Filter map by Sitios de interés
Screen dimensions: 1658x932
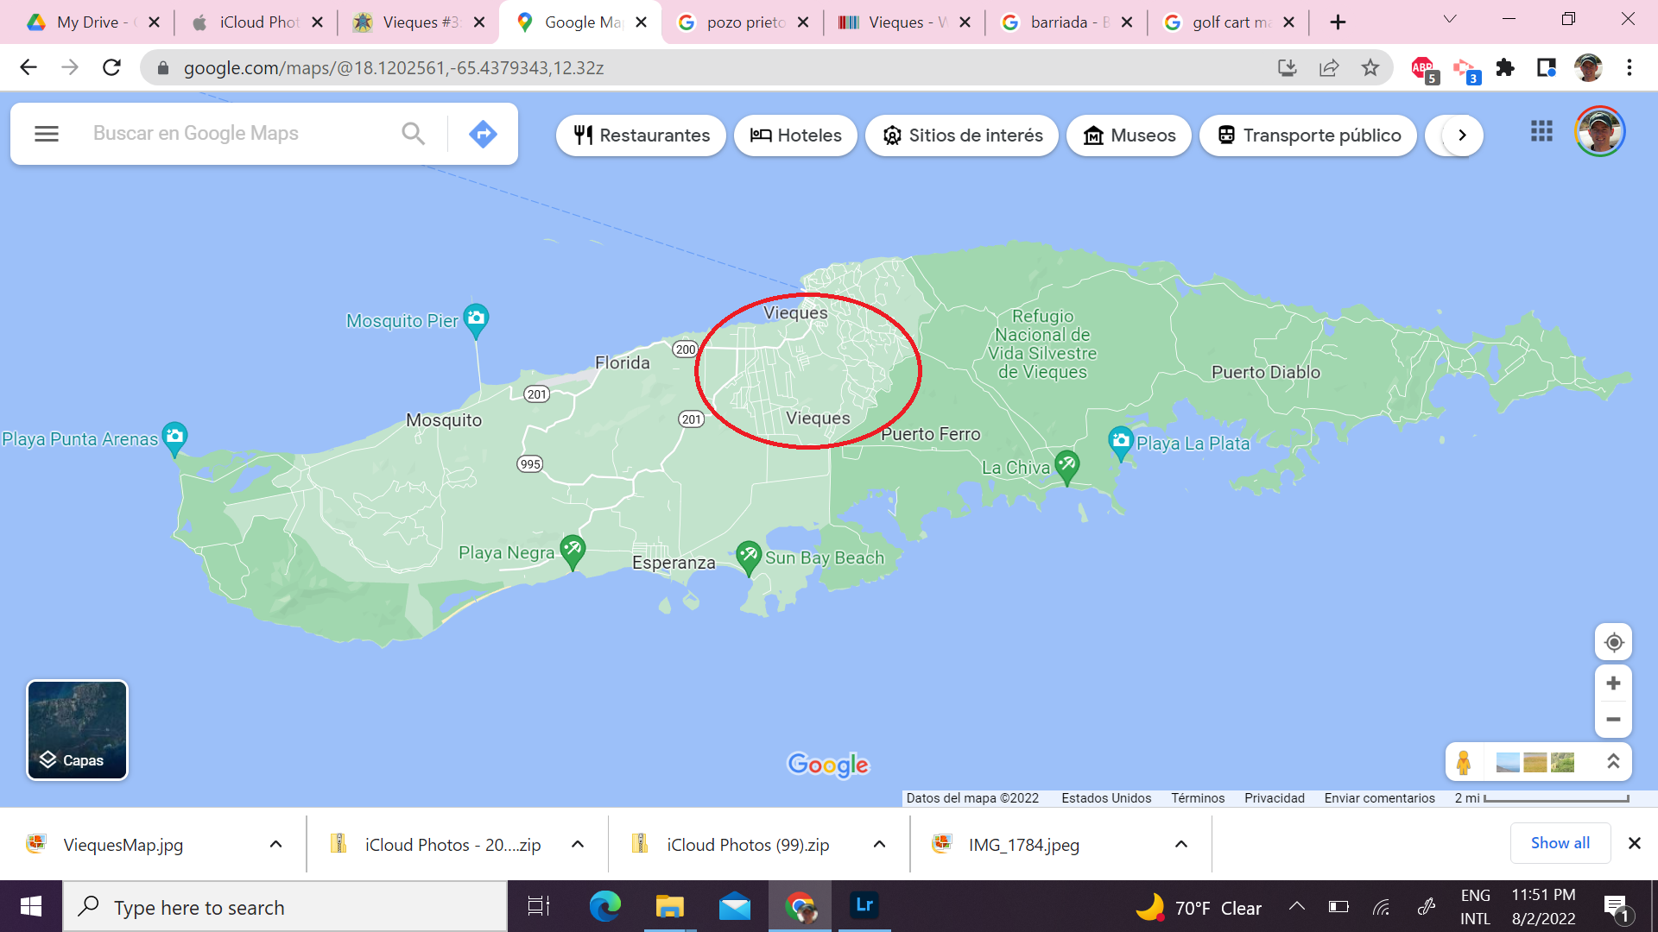pyautogui.click(x=962, y=135)
